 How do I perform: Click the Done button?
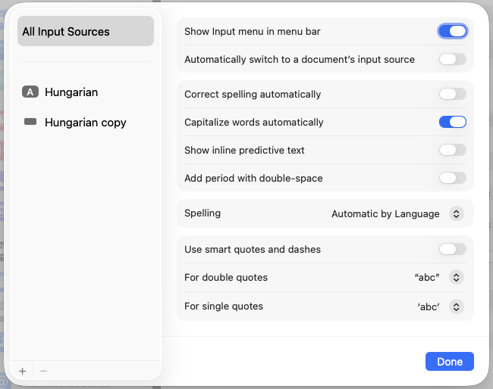tap(450, 362)
